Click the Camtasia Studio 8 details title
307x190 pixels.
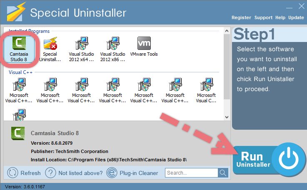[x=55, y=133]
